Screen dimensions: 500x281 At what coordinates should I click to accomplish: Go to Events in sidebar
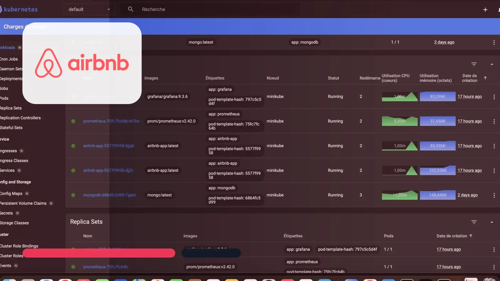click(6, 266)
